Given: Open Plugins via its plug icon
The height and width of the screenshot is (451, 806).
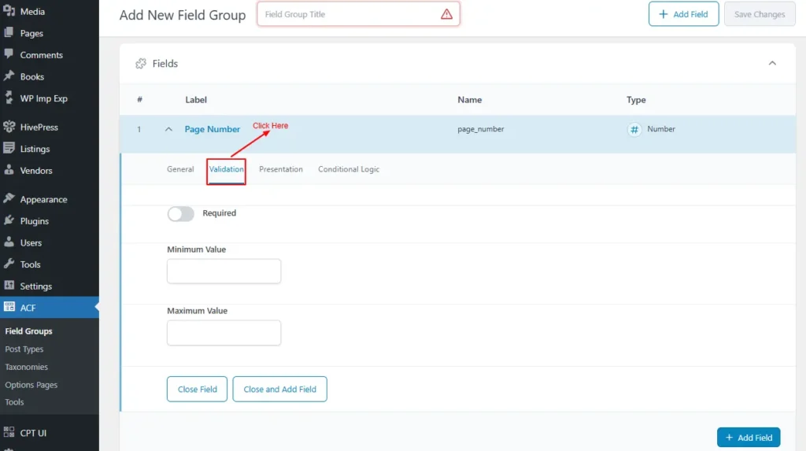Looking at the screenshot, I should 9,221.
